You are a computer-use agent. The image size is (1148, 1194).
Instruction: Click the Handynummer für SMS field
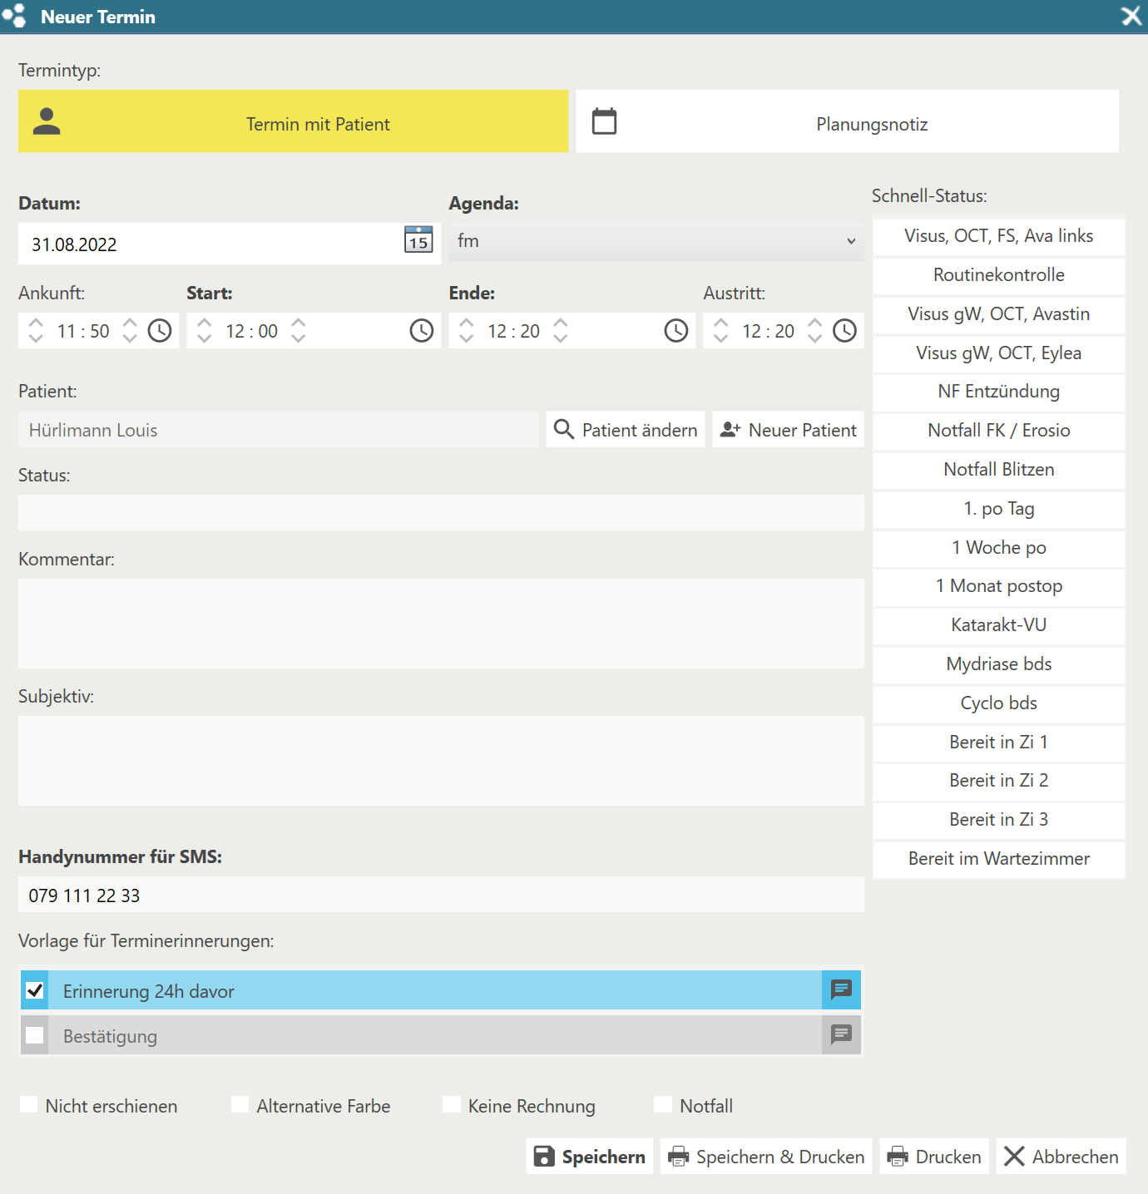441,895
